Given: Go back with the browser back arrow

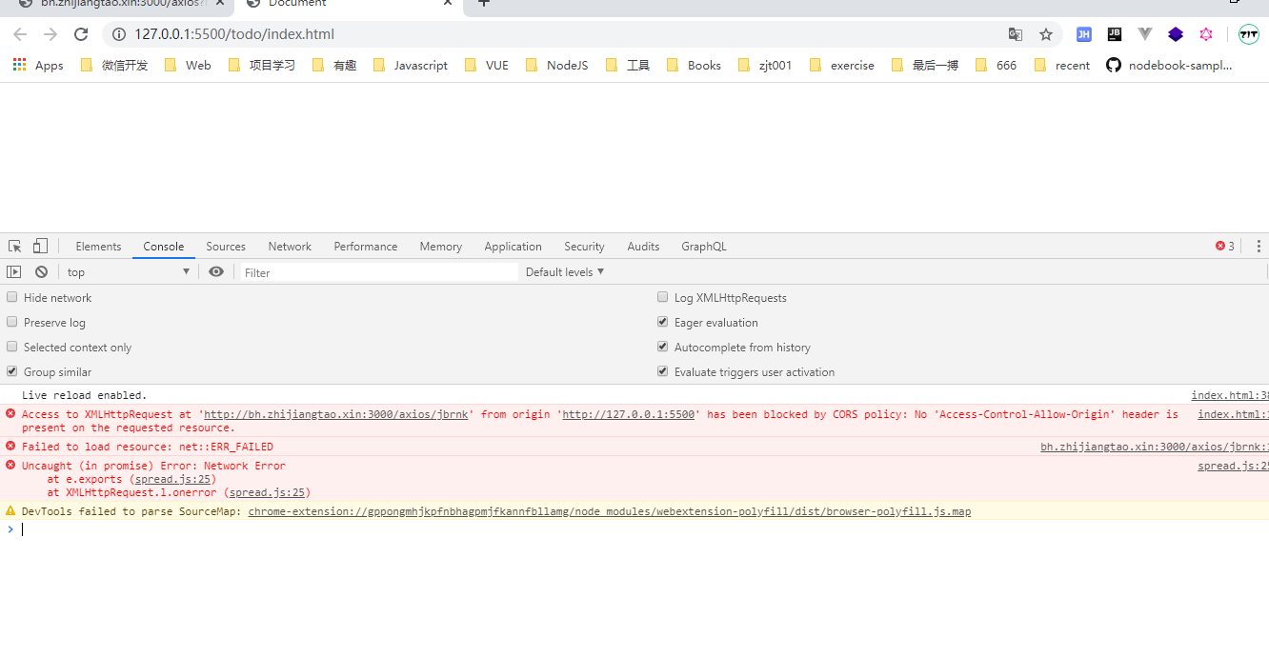Looking at the screenshot, I should pyautogui.click(x=20, y=34).
